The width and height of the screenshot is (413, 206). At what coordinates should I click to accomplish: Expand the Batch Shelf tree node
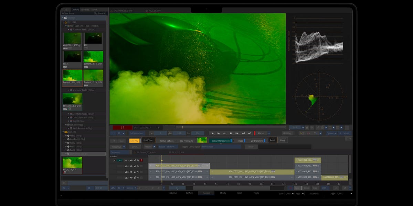66,125
